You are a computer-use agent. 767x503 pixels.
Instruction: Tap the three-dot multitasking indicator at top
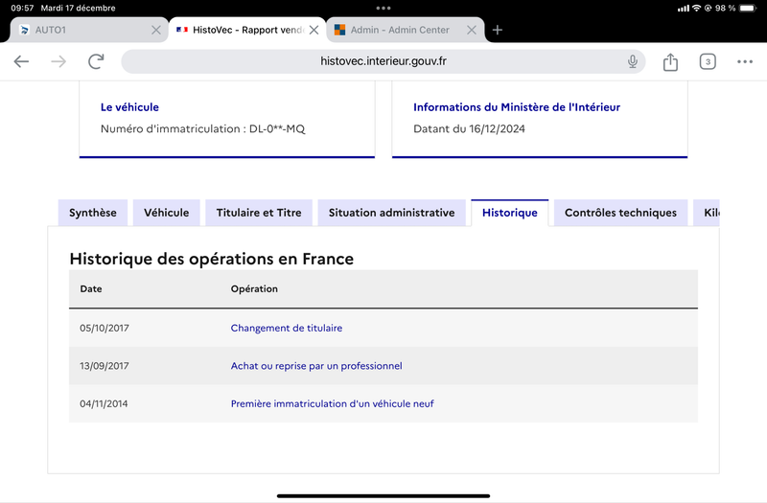coord(383,8)
